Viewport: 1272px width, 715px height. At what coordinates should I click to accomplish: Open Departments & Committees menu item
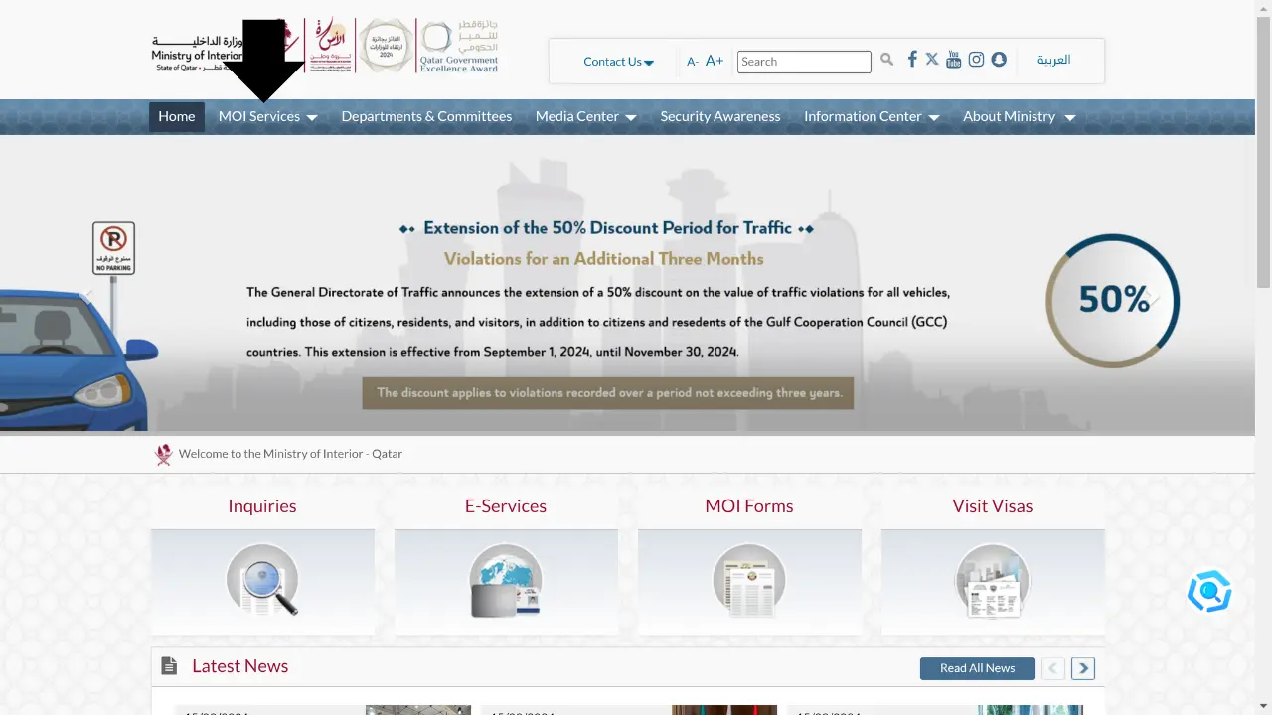pyautogui.click(x=426, y=117)
